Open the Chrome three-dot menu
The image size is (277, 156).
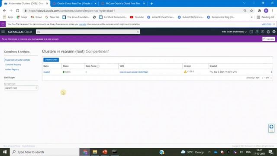point(273,10)
